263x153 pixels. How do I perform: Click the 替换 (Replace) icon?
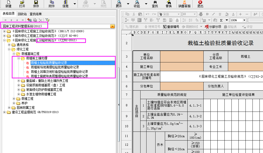[169, 4]
